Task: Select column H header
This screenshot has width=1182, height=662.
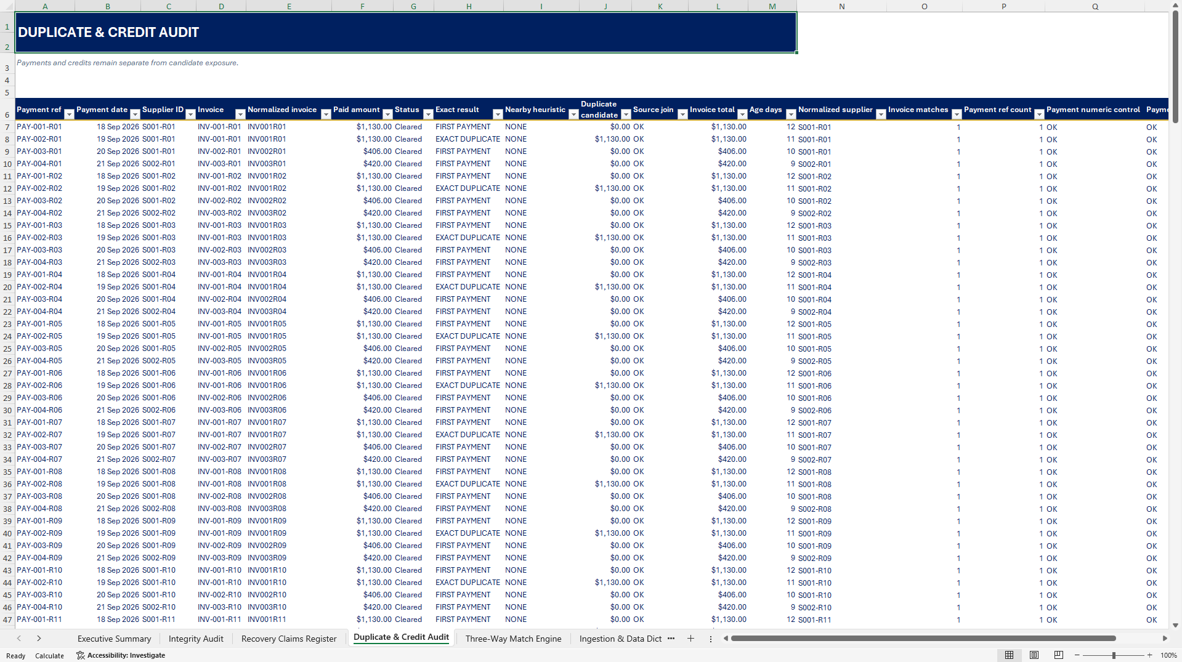Action: (469, 6)
